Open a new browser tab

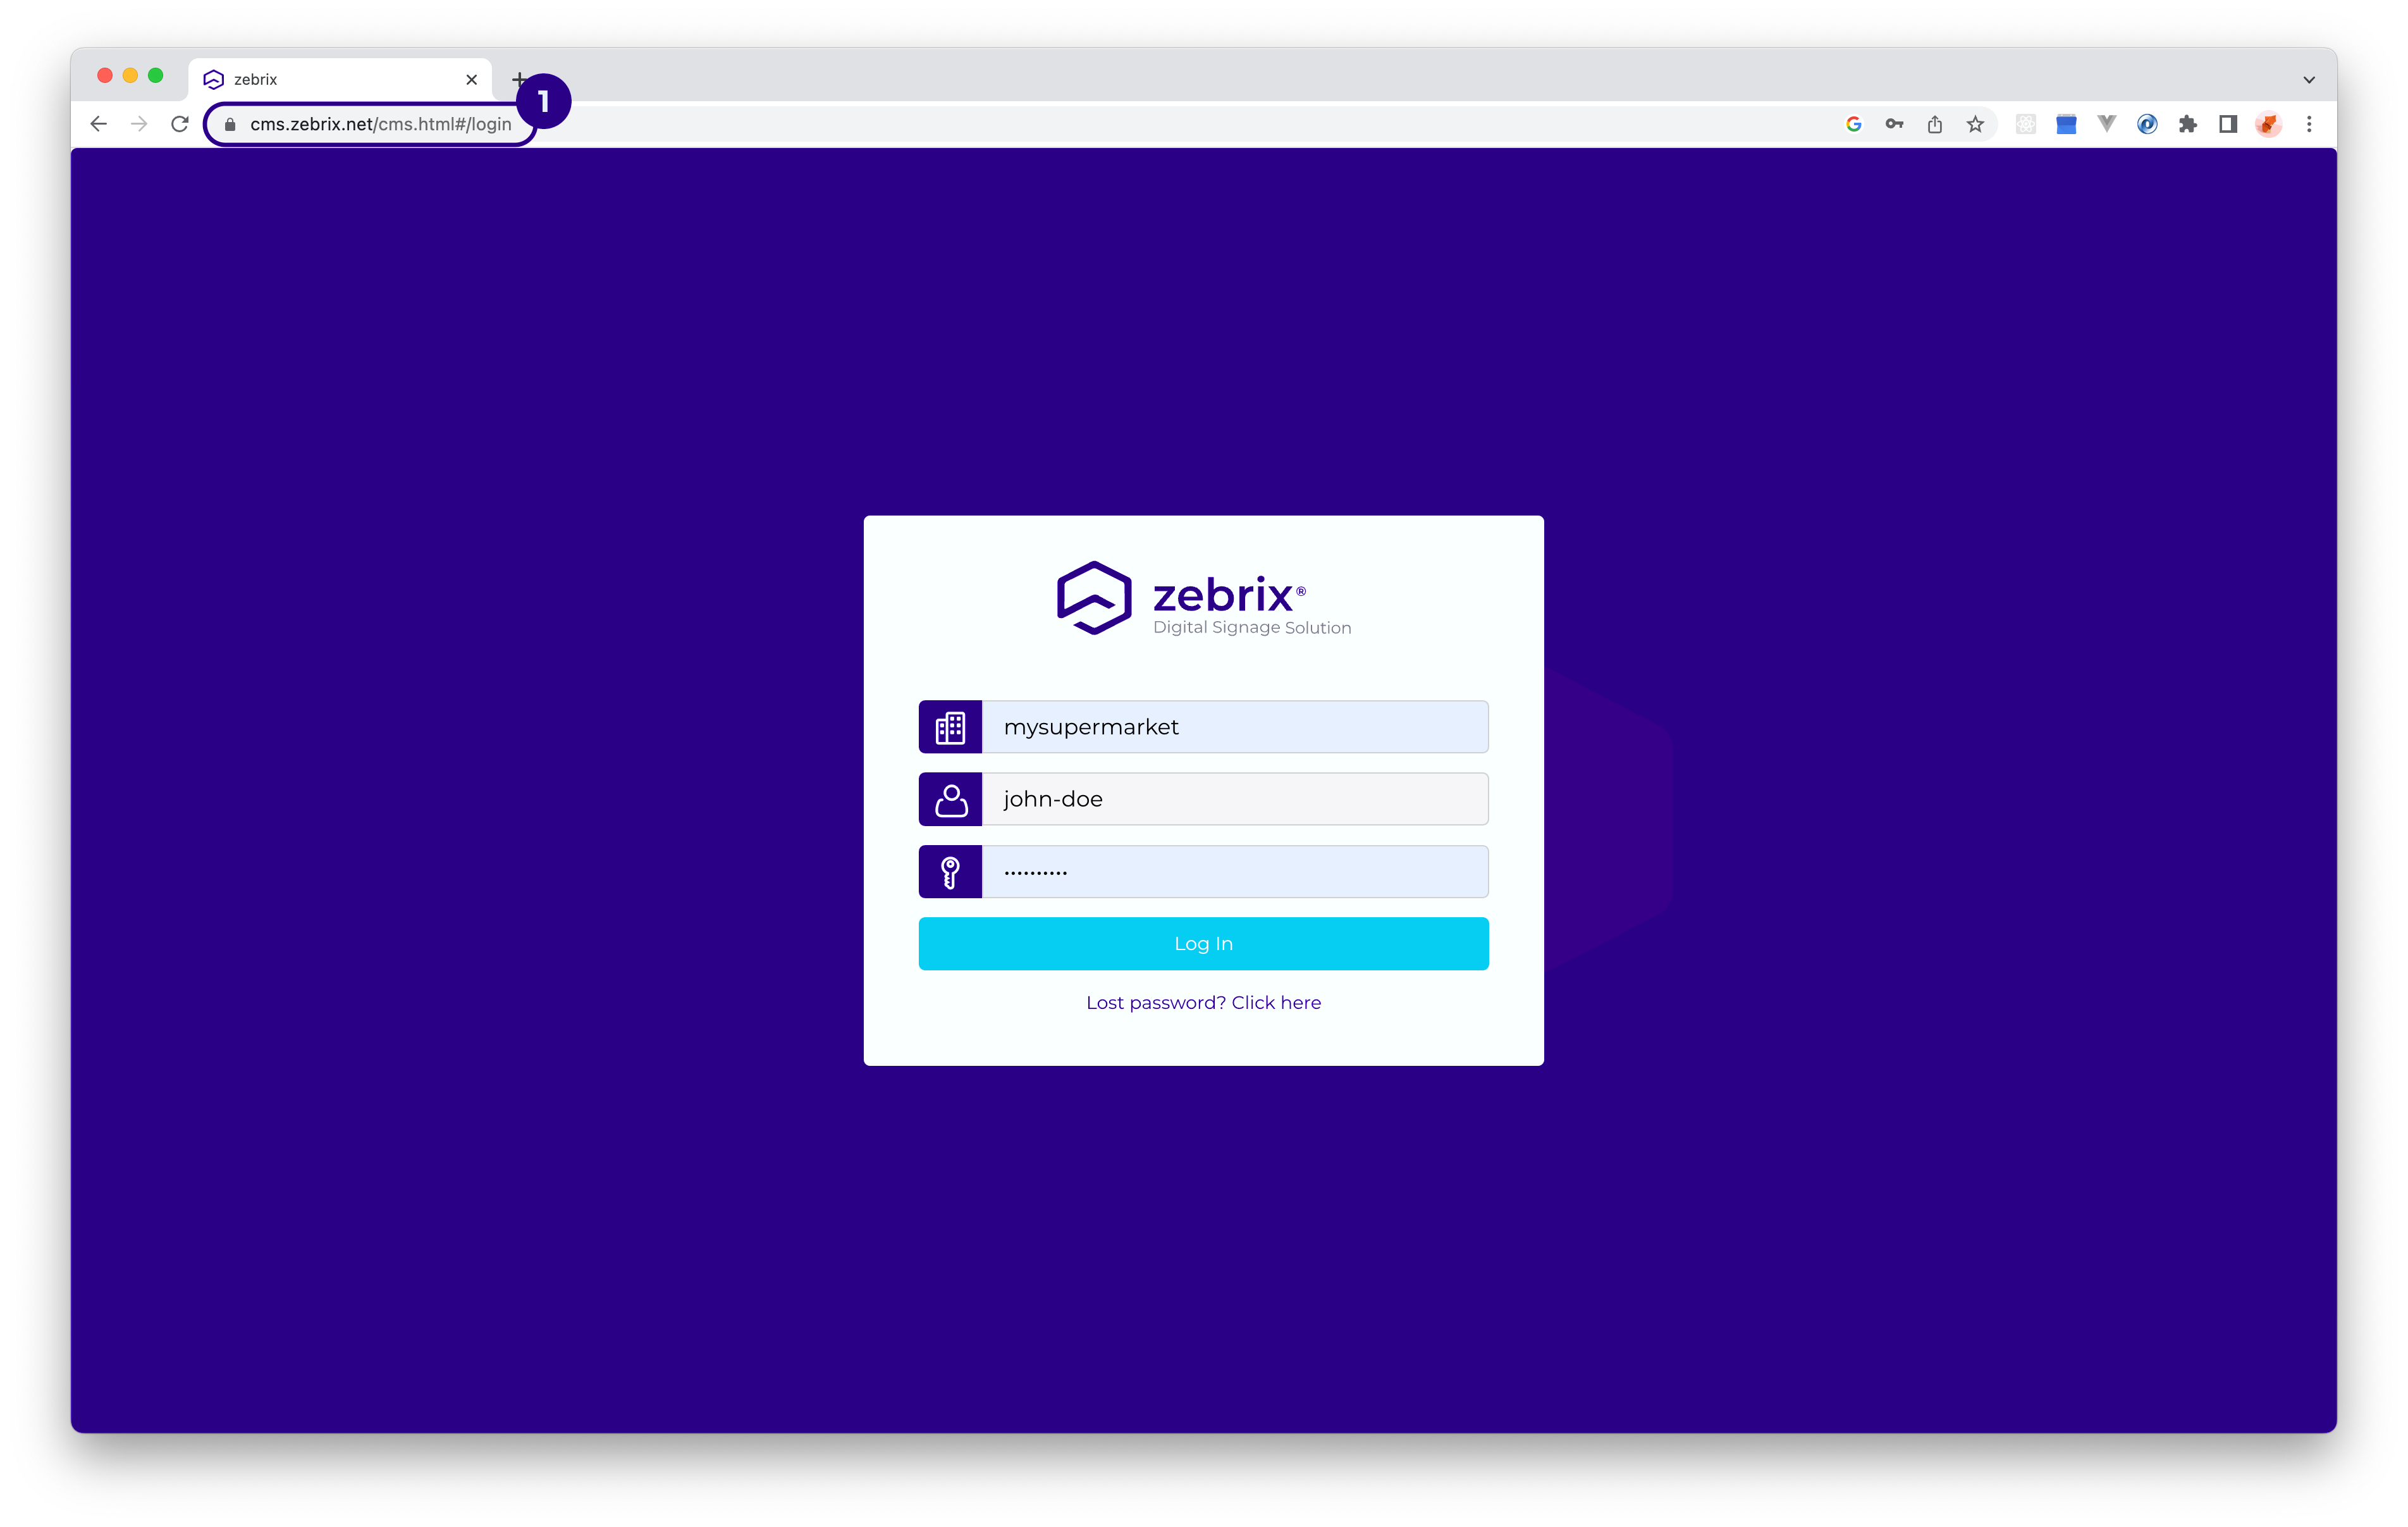[518, 78]
